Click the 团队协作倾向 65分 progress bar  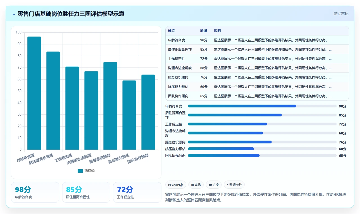[x=262, y=156]
